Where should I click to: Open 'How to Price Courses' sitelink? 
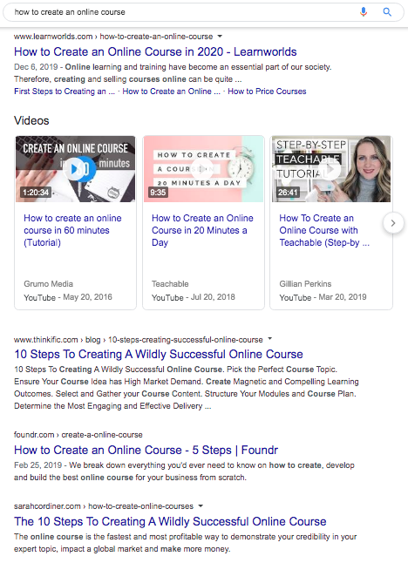click(267, 92)
